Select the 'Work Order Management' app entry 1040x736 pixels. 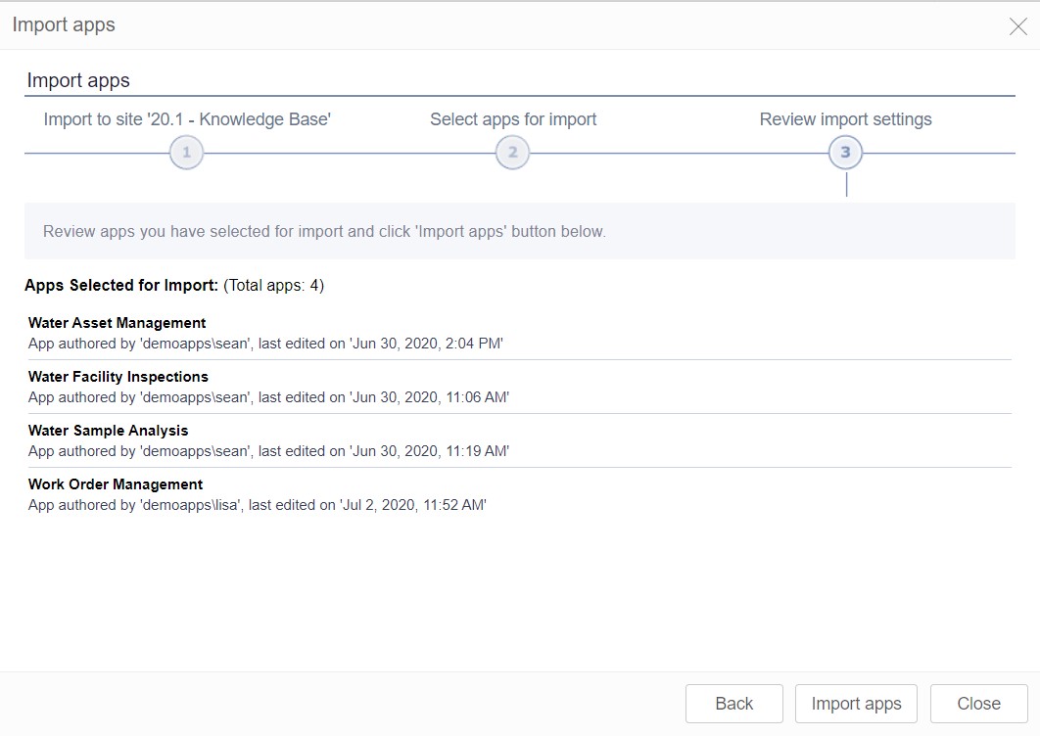click(x=115, y=483)
